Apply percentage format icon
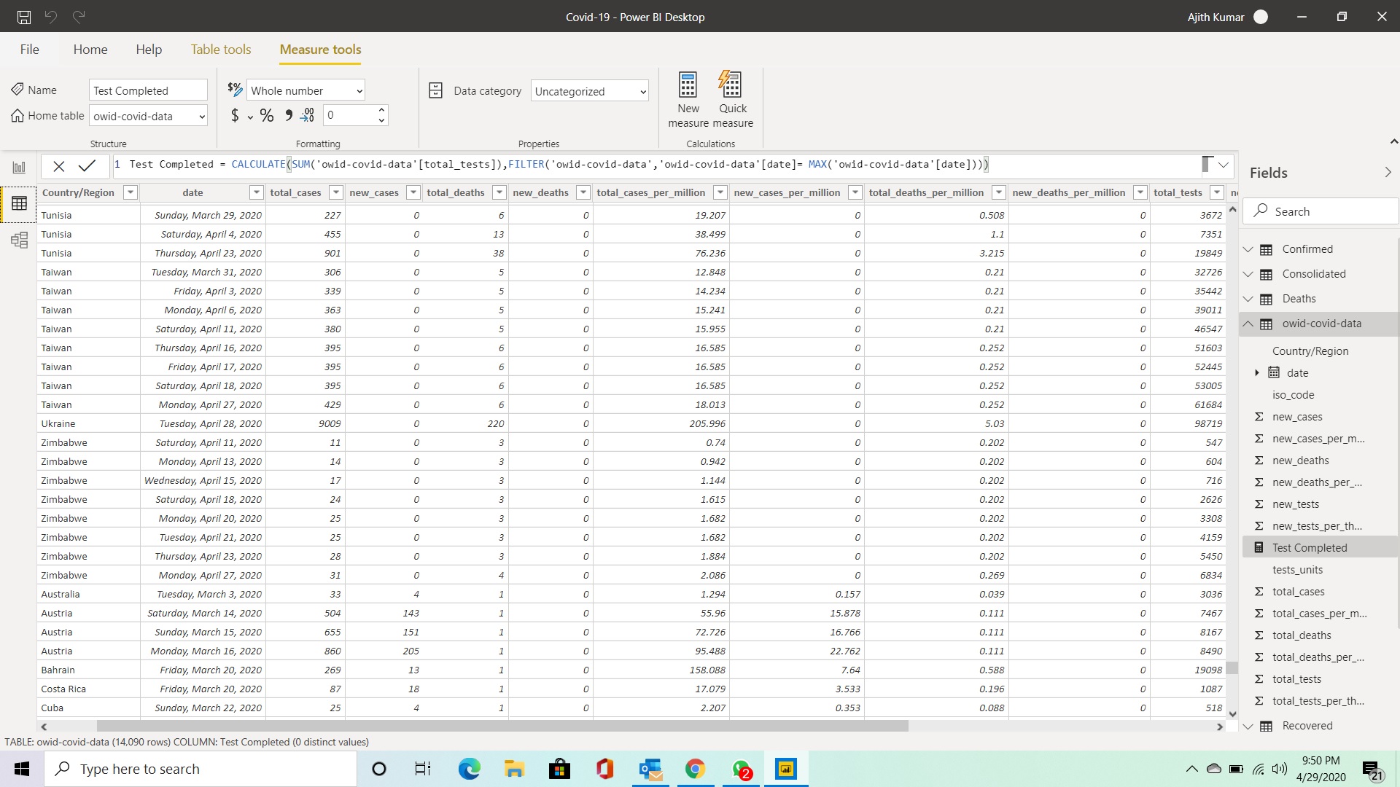Screen dimensions: 1400x787 (x=267, y=115)
